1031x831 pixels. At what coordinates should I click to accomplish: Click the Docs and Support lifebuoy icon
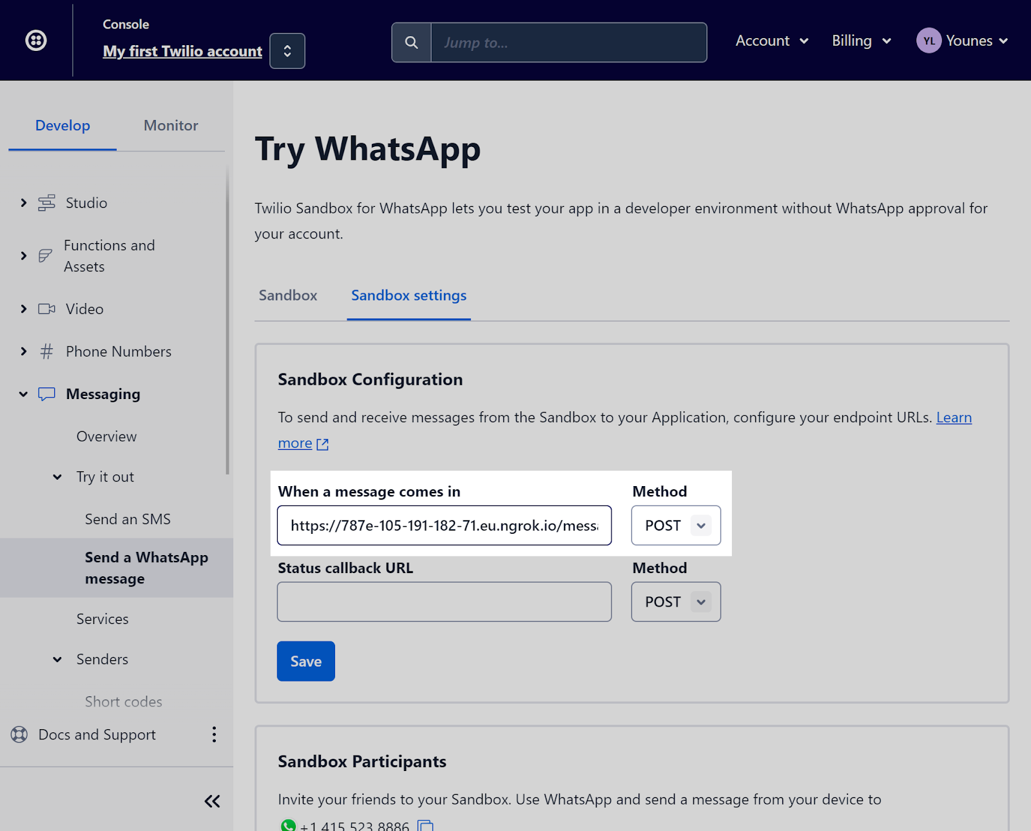[19, 734]
